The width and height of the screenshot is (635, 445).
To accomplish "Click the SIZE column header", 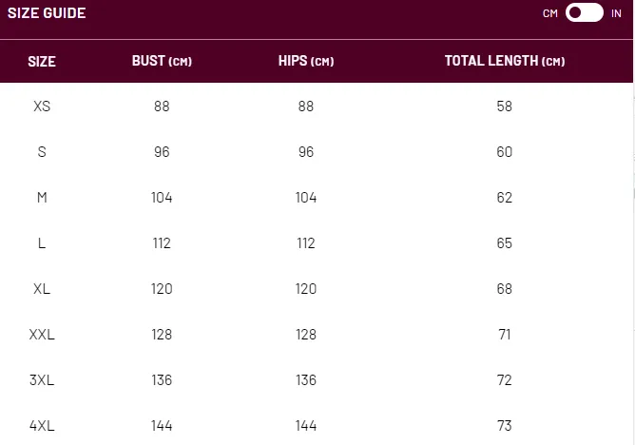I will (42, 62).
